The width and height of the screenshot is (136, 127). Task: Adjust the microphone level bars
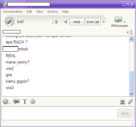click(x=53, y=22)
